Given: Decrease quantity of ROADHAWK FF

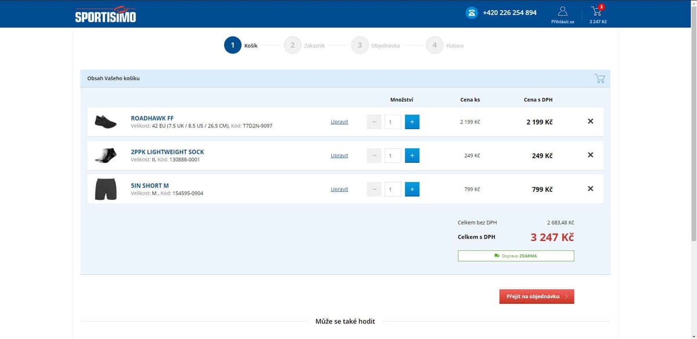Looking at the screenshot, I should click(375, 122).
